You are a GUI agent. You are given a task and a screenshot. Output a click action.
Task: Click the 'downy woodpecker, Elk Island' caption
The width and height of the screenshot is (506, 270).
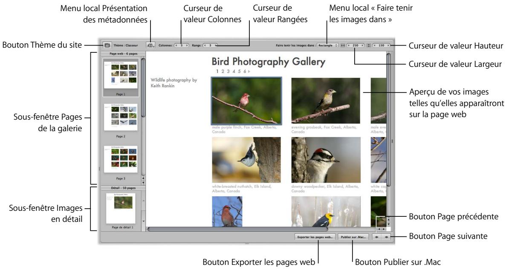(x=325, y=189)
